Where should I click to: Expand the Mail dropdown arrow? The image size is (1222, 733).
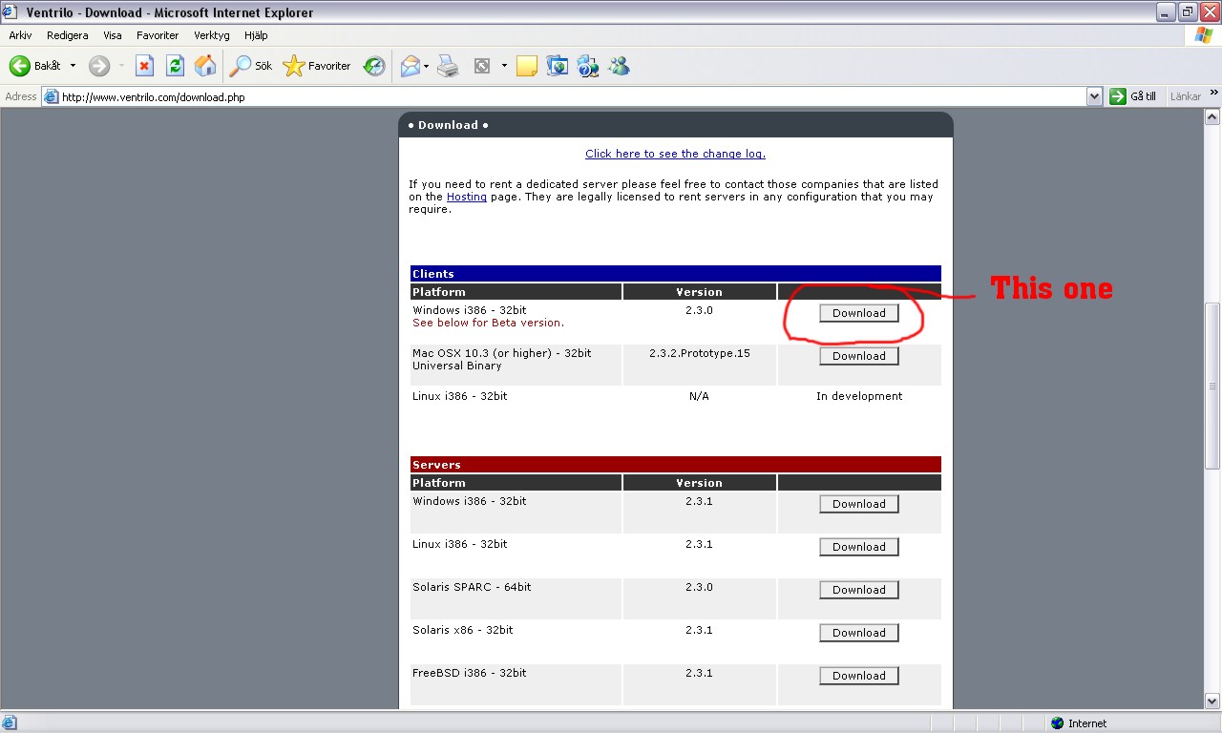(427, 66)
